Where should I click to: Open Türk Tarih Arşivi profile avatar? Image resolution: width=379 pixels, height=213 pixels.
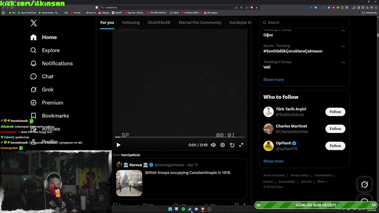coord(269,112)
